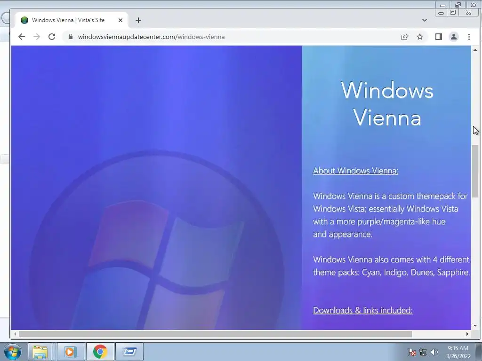The image size is (482, 361).
Task: Expand the tab search chevron
Action: click(x=425, y=20)
